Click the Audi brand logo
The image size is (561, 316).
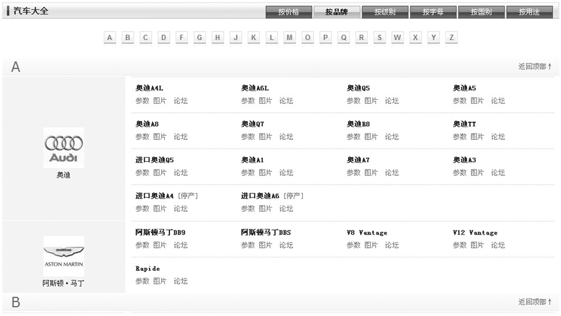tap(63, 148)
